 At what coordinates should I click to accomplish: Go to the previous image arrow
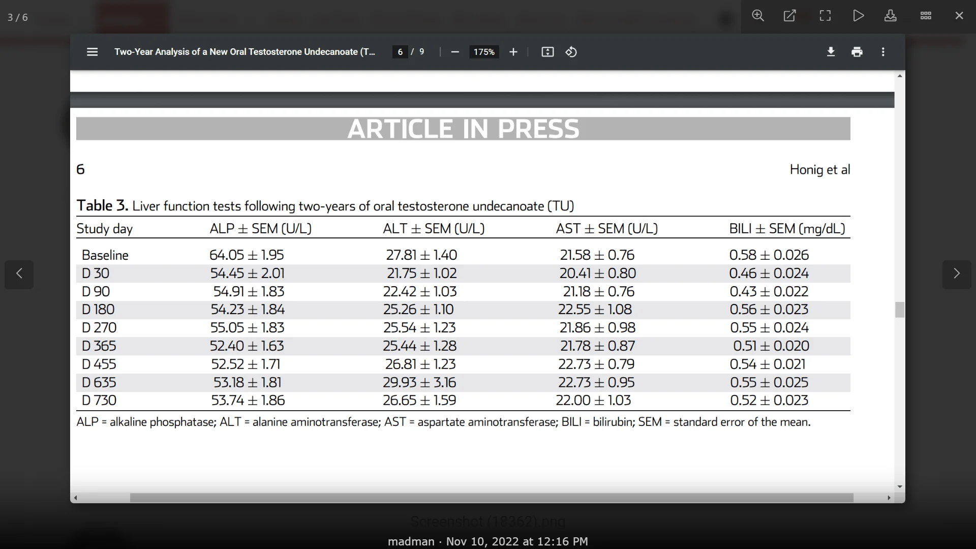pos(19,274)
